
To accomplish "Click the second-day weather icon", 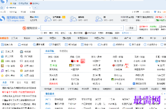I will point(73,19).
